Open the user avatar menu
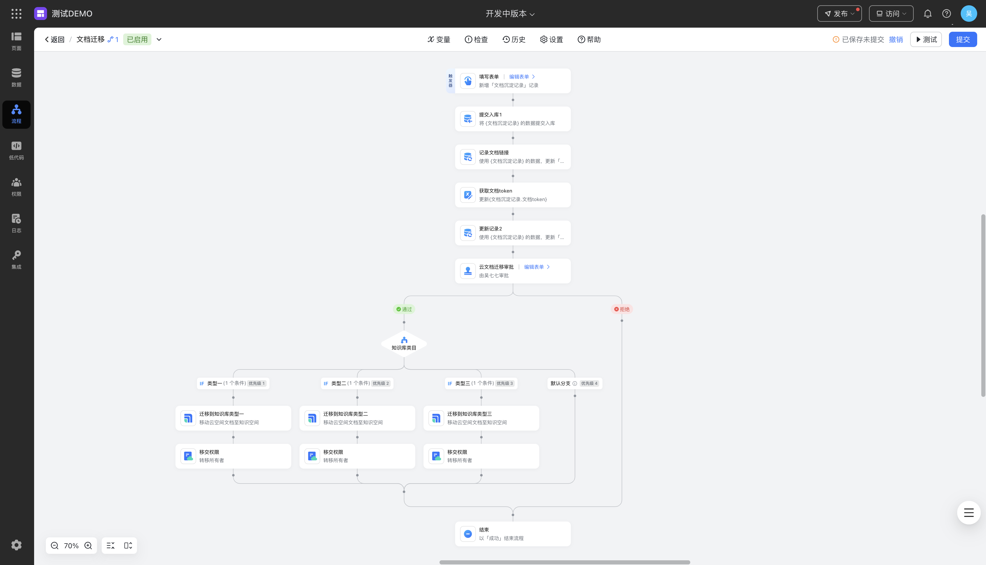 coord(969,14)
